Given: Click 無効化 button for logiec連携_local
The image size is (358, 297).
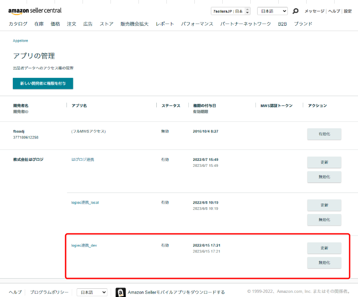Looking at the screenshot, I should coord(324,220).
